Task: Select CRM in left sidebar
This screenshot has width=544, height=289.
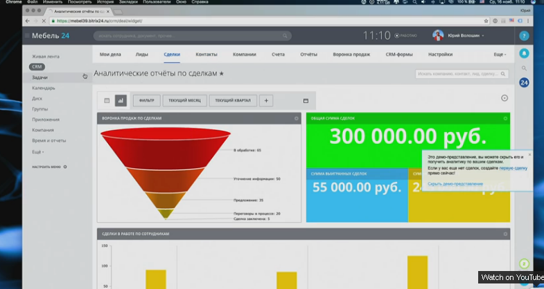Action: tap(37, 67)
